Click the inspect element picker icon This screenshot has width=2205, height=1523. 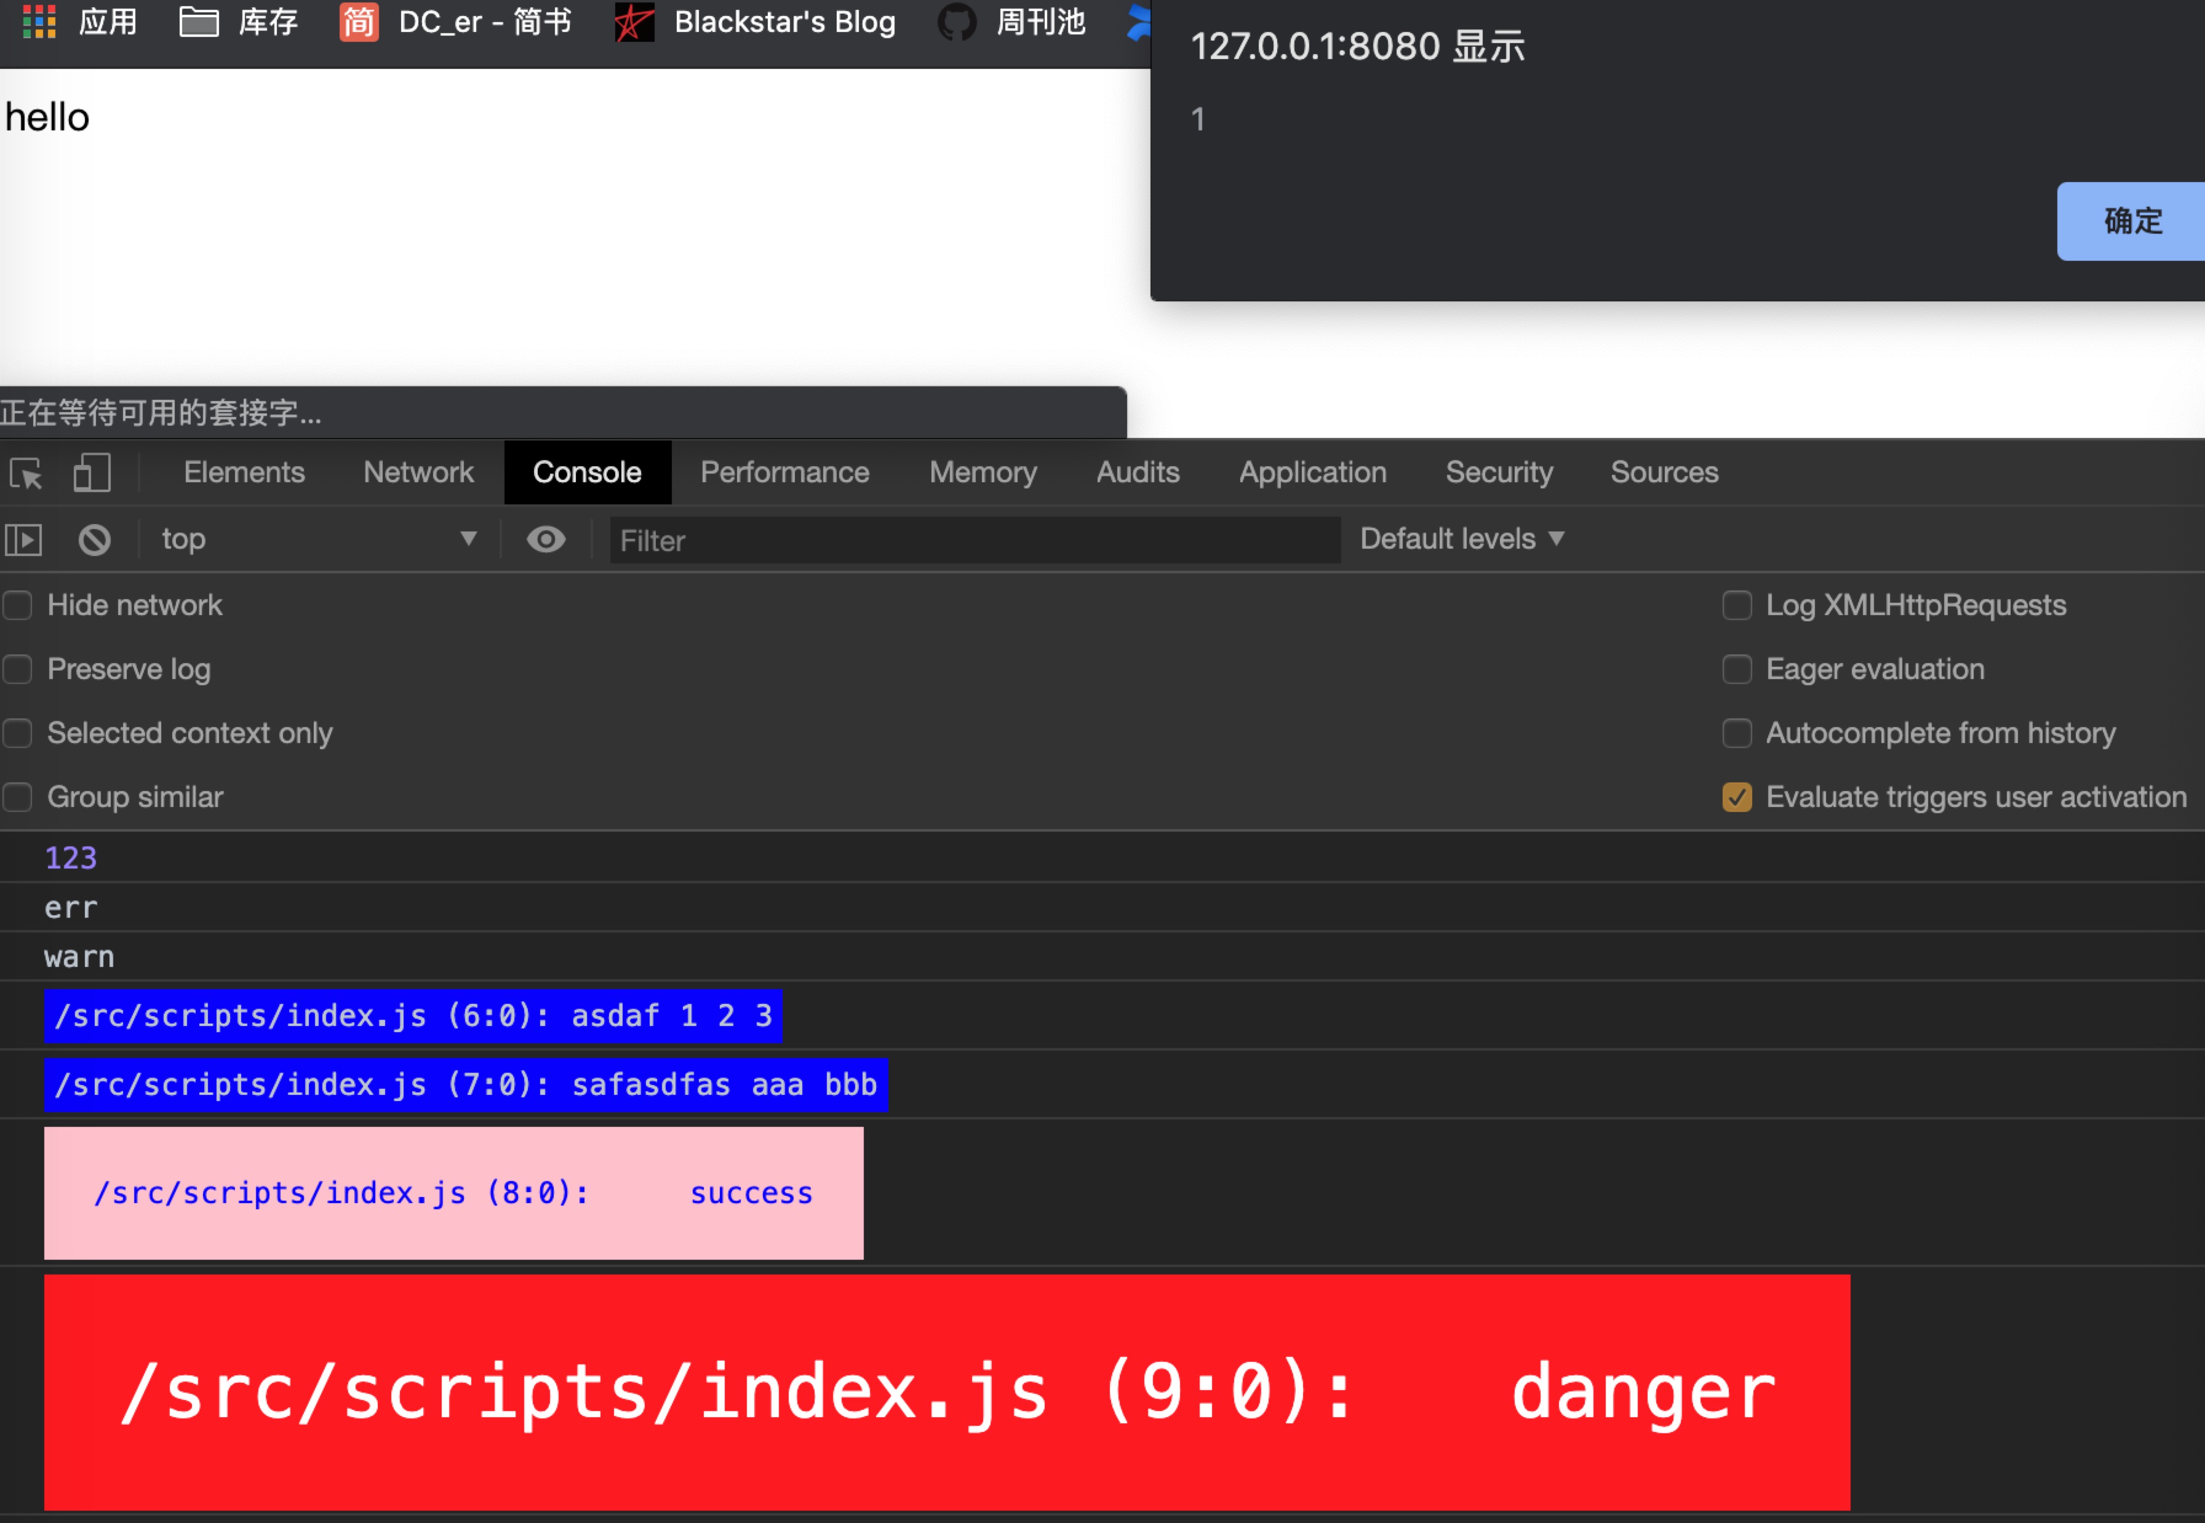pos(26,473)
